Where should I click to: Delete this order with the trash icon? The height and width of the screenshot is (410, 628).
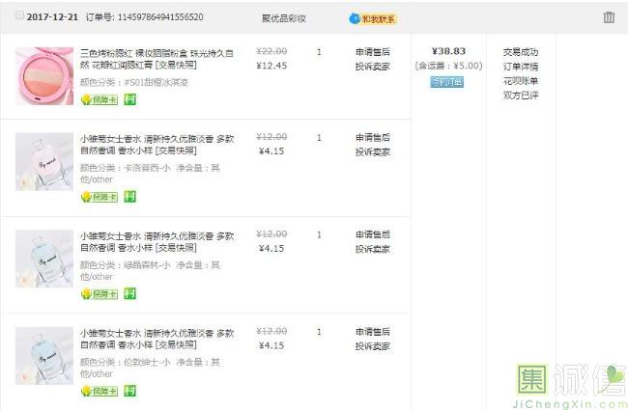609,17
